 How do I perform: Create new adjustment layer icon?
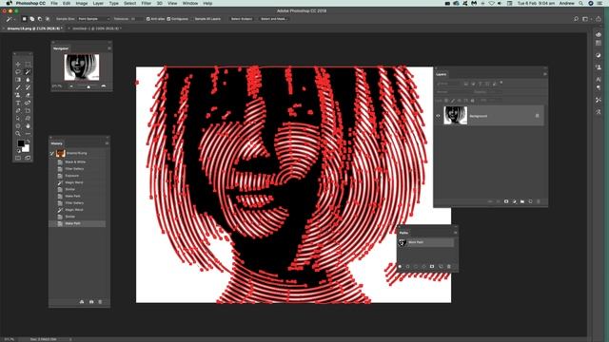[514, 201]
